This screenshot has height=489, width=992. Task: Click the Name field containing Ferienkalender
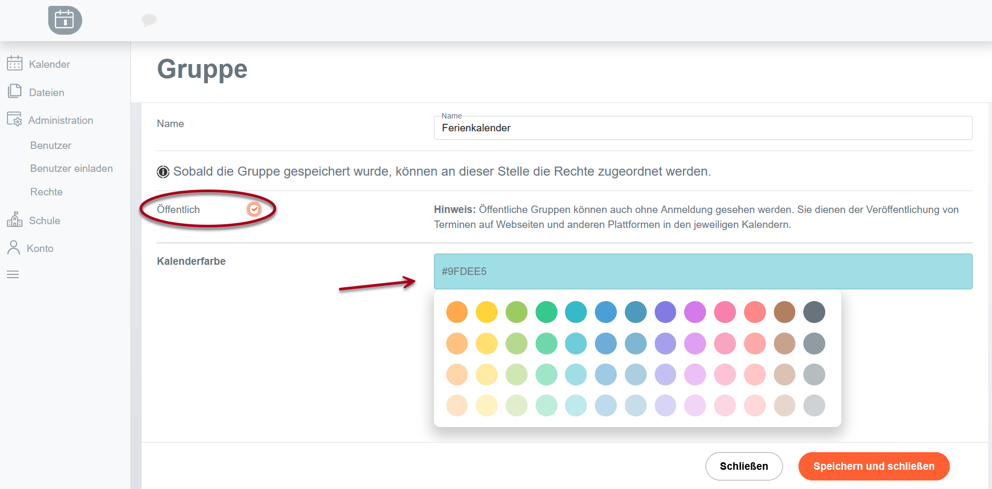703,128
